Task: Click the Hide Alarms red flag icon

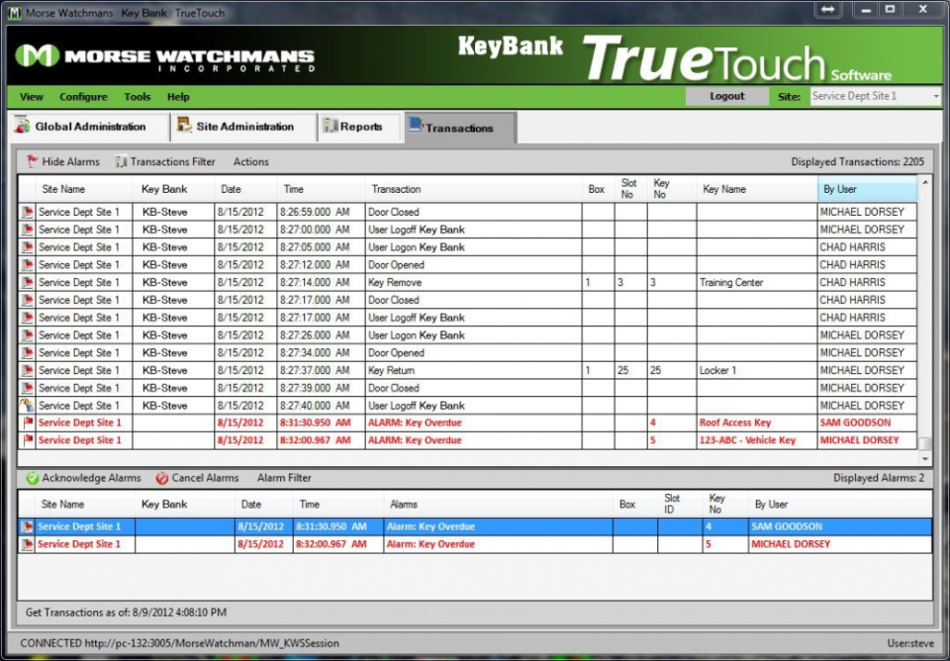Action: coord(32,161)
